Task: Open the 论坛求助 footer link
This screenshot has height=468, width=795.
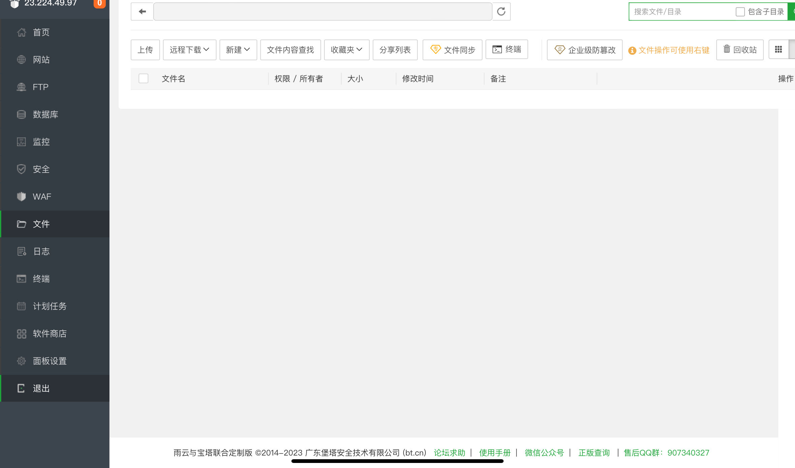Action: coord(449,453)
